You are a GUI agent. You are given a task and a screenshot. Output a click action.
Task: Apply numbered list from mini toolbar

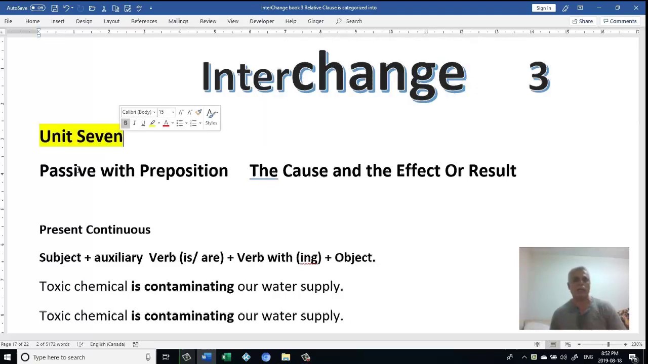coord(193,123)
